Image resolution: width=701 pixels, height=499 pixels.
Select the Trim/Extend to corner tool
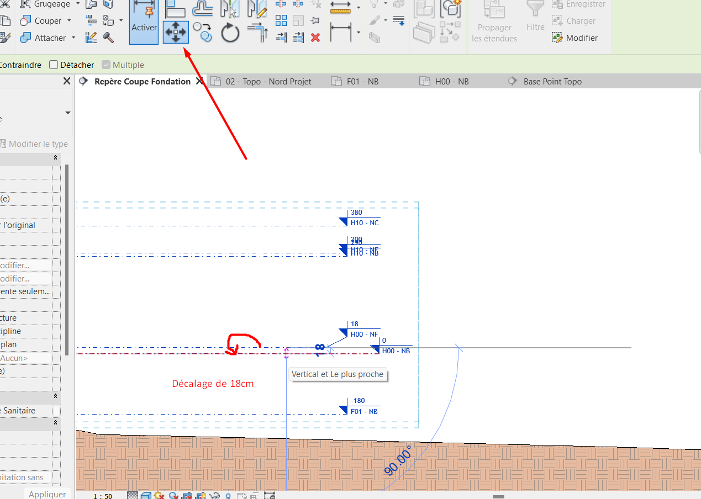click(257, 32)
